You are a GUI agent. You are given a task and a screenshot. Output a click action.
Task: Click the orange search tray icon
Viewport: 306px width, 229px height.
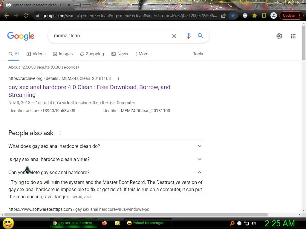click(232, 223)
